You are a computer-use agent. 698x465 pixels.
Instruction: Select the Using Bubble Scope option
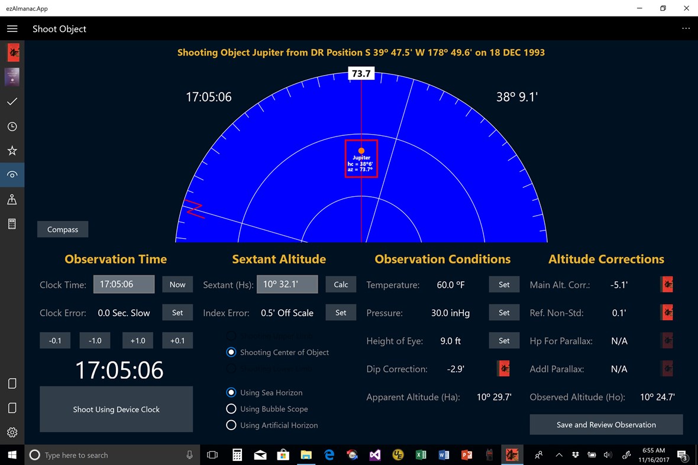231,409
